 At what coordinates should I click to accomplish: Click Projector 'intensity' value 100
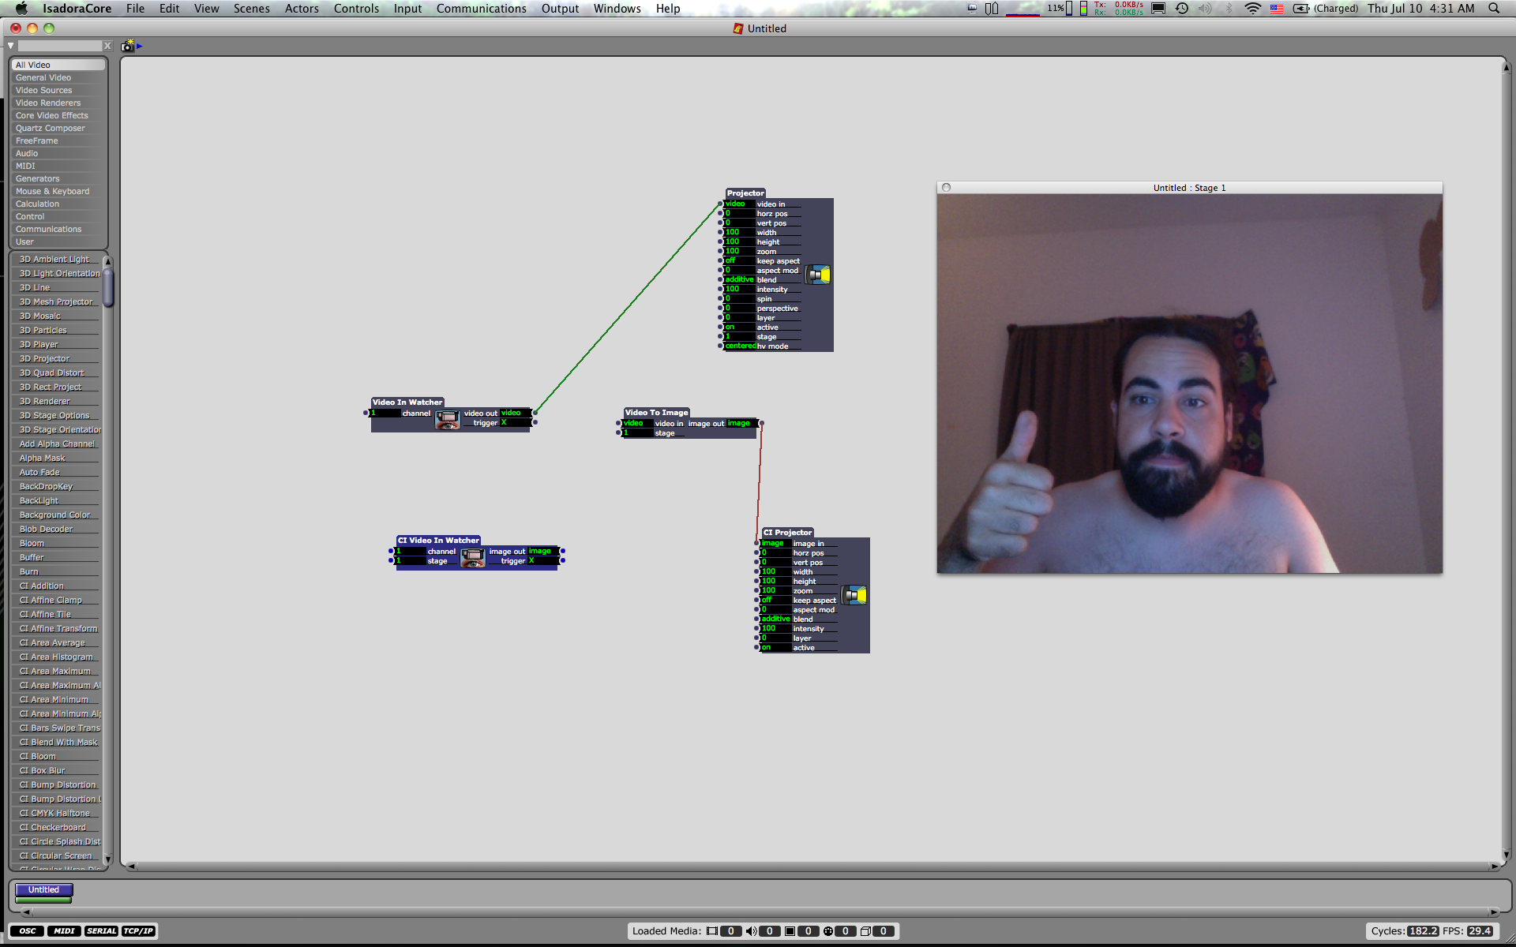click(739, 289)
